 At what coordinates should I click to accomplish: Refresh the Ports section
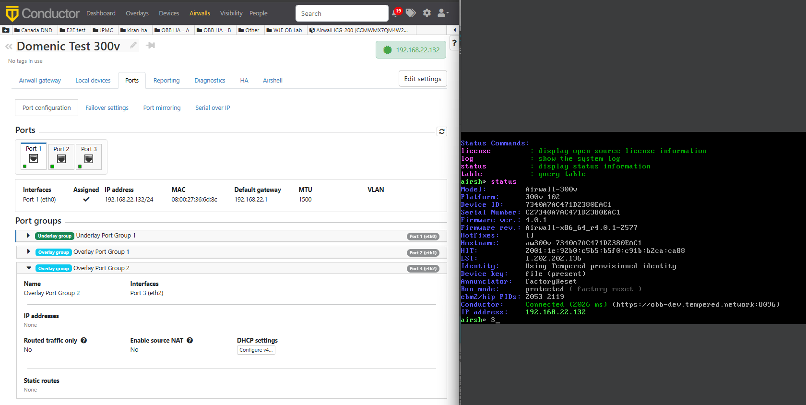click(x=442, y=131)
